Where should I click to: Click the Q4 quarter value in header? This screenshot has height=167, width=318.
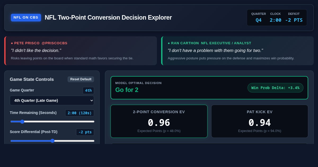[x=259, y=20]
